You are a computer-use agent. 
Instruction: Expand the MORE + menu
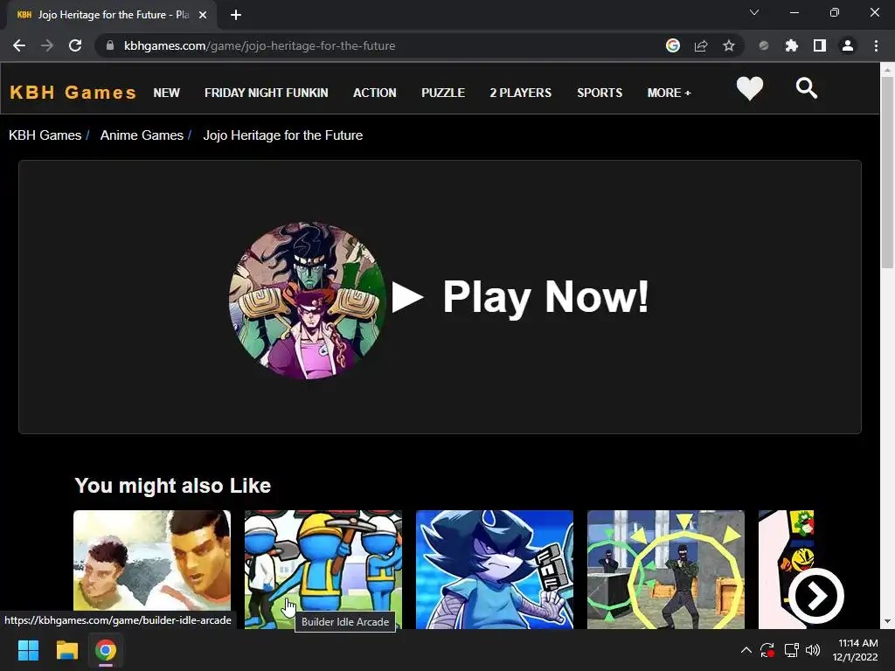(669, 93)
